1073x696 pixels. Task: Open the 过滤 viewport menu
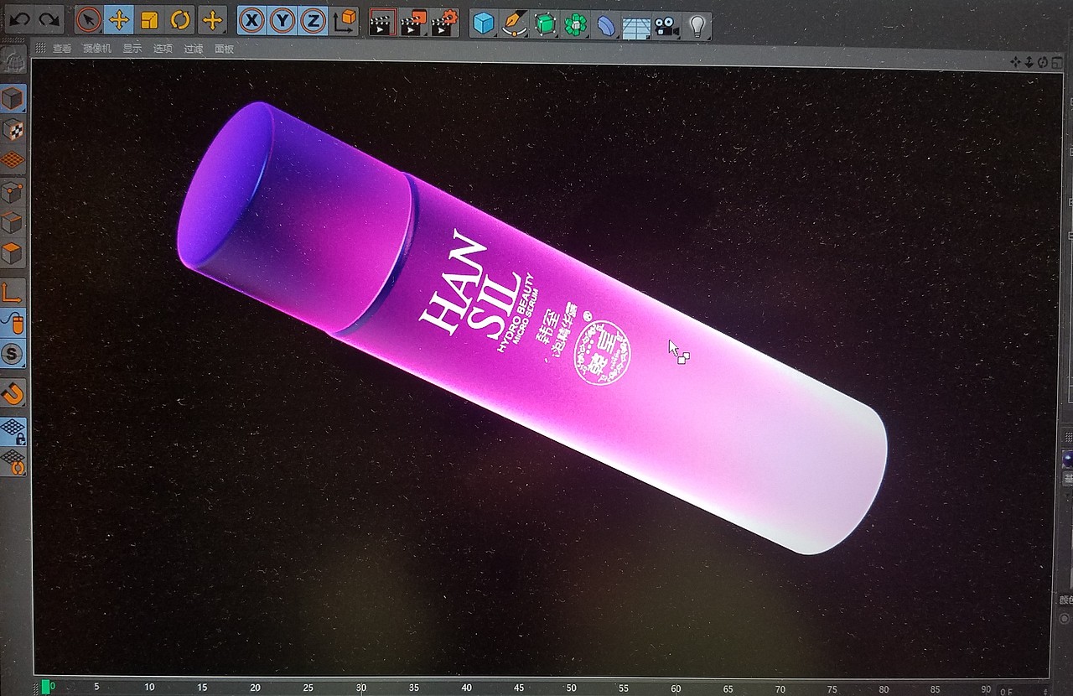pos(194,49)
